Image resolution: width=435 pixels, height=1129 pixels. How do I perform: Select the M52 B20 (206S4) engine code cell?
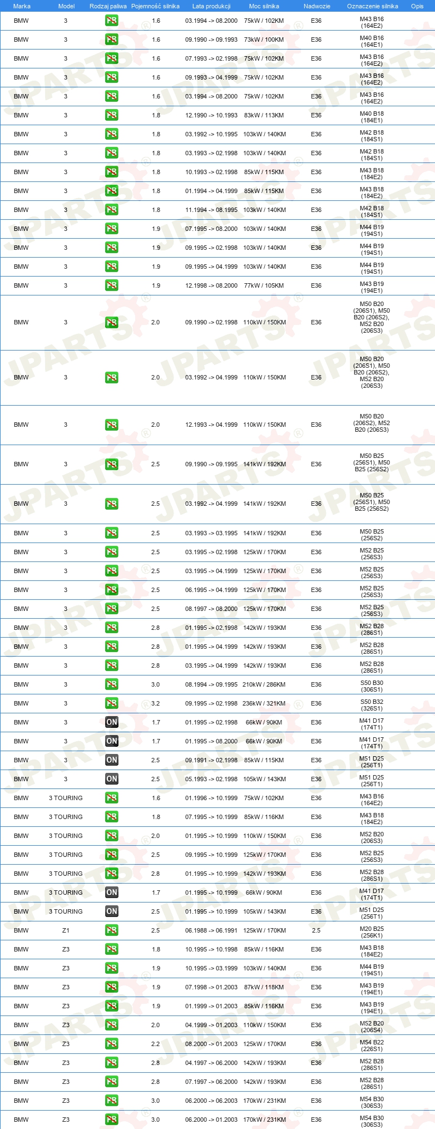click(x=372, y=1027)
